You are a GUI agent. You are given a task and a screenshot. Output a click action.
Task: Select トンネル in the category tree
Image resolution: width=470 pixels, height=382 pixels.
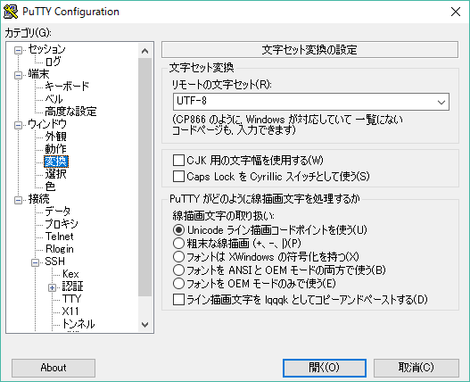pyautogui.click(x=78, y=324)
